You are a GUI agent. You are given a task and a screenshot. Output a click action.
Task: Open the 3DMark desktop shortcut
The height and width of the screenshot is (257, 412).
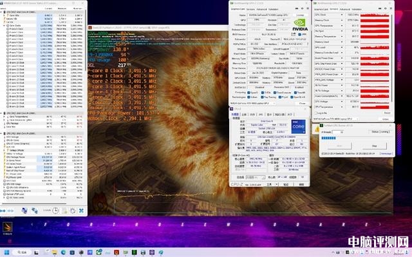click(x=7, y=228)
